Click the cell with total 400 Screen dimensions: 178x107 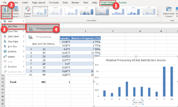[39, 82]
